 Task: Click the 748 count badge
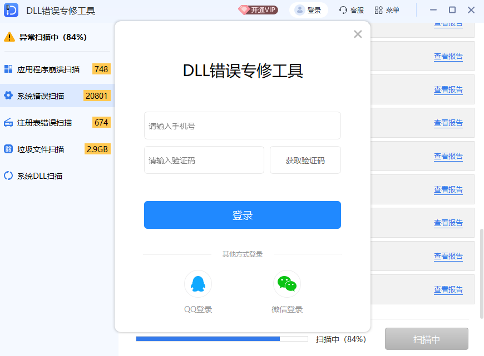pyautogui.click(x=101, y=69)
